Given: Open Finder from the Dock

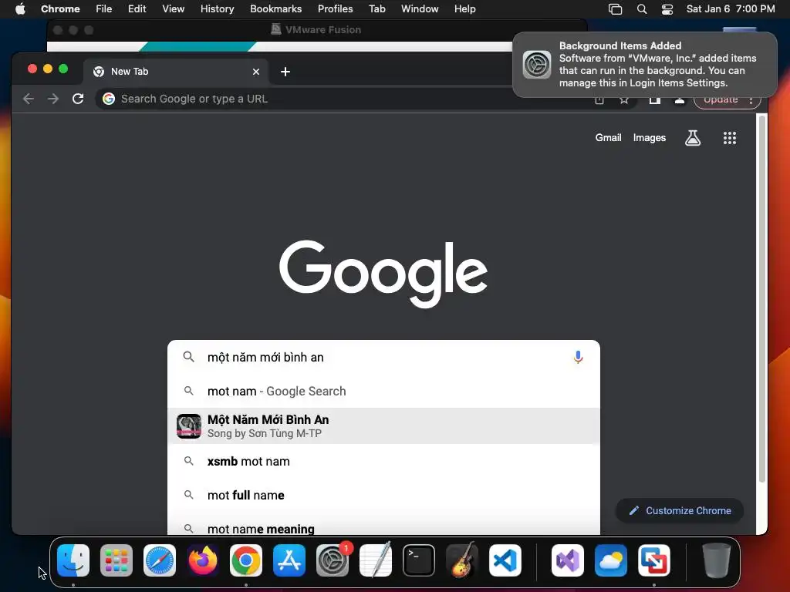Looking at the screenshot, I should point(73,560).
